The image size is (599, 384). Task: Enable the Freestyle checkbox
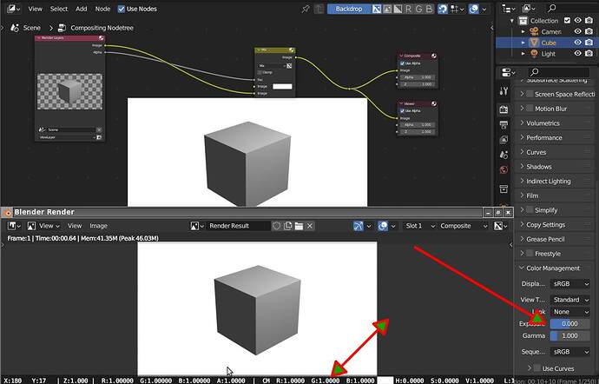coord(530,253)
